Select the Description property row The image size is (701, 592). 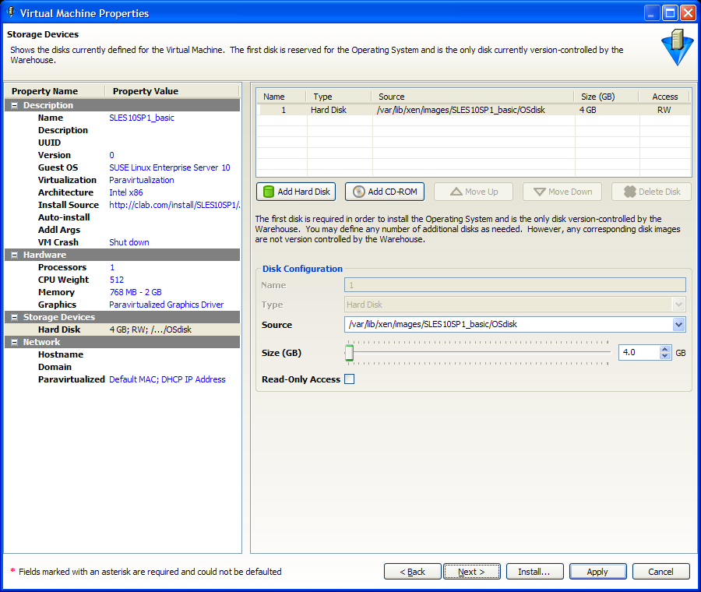[122, 131]
